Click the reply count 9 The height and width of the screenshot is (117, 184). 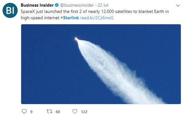(x=31, y=112)
